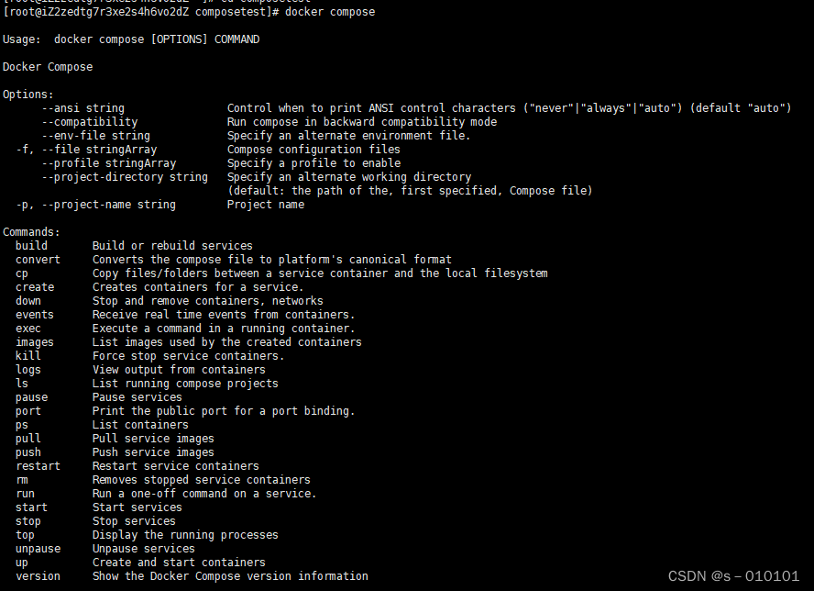Select the 'exec' command name
Image resolution: width=814 pixels, height=591 pixels.
(x=28, y=329)
